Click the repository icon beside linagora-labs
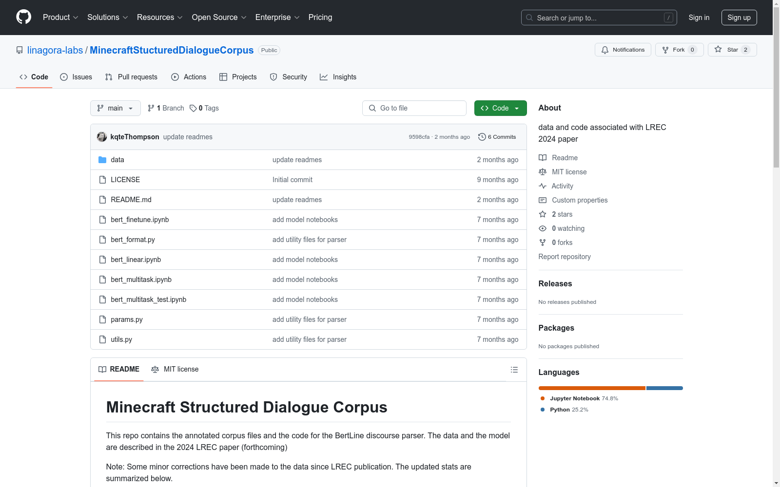This screenshot has width=780, height=487. click(x=19, y=50)
